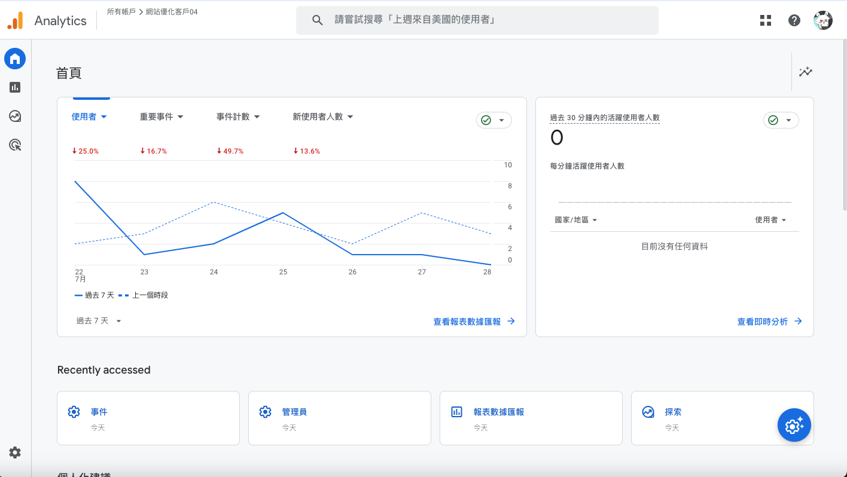The width and height of the screenshot is (847, 477).
Task: Open the 過去 7 天 date range dropdown
Action: [99, 321]
